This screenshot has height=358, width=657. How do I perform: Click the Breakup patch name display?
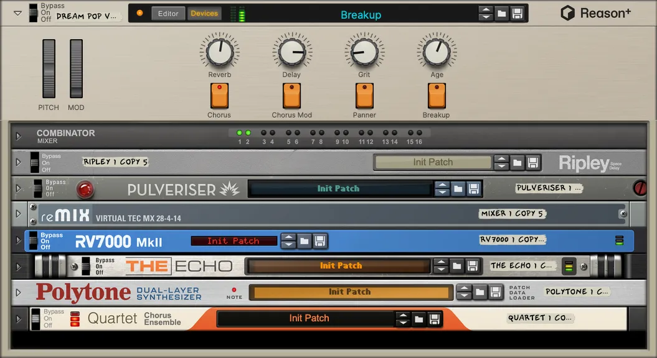click(361, 15)
